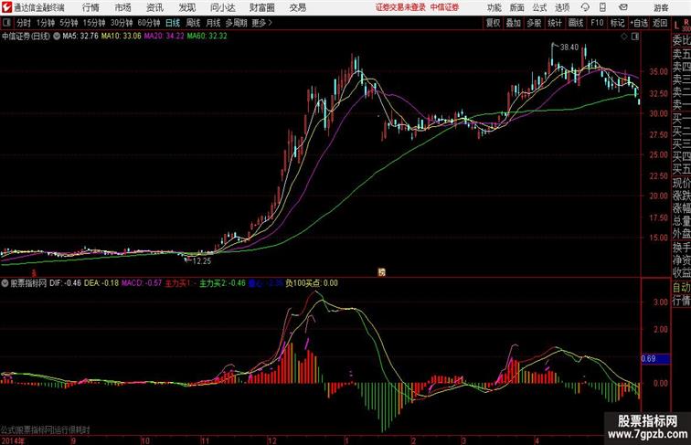The width and height of the screenshot is (691, 445).
Task: Click the 复权 toolbar button
Action: (494, 23)
